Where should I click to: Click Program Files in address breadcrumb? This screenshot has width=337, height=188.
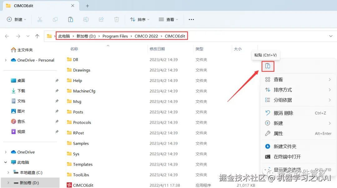click(115, 36)
